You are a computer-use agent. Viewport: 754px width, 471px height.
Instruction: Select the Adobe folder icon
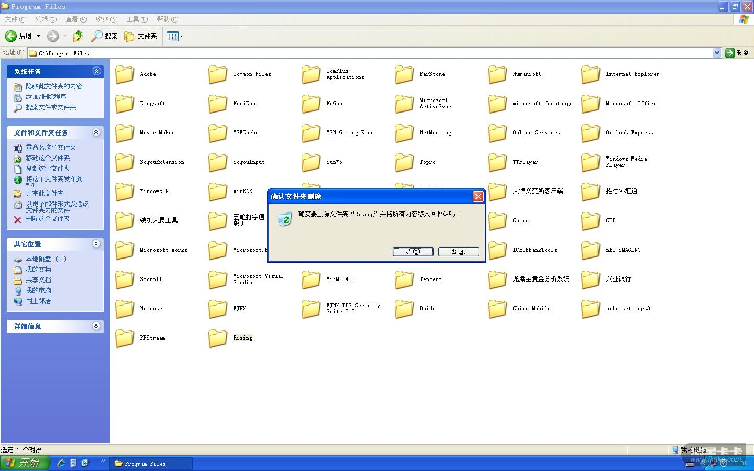pos(125,74)
